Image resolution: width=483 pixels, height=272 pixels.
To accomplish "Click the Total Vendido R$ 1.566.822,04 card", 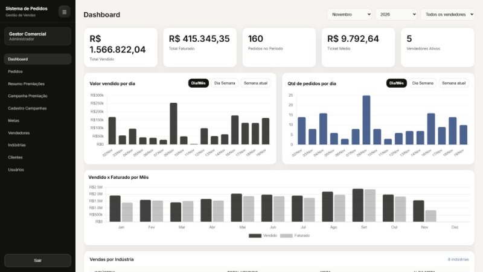I will click(x=121, y=48).
